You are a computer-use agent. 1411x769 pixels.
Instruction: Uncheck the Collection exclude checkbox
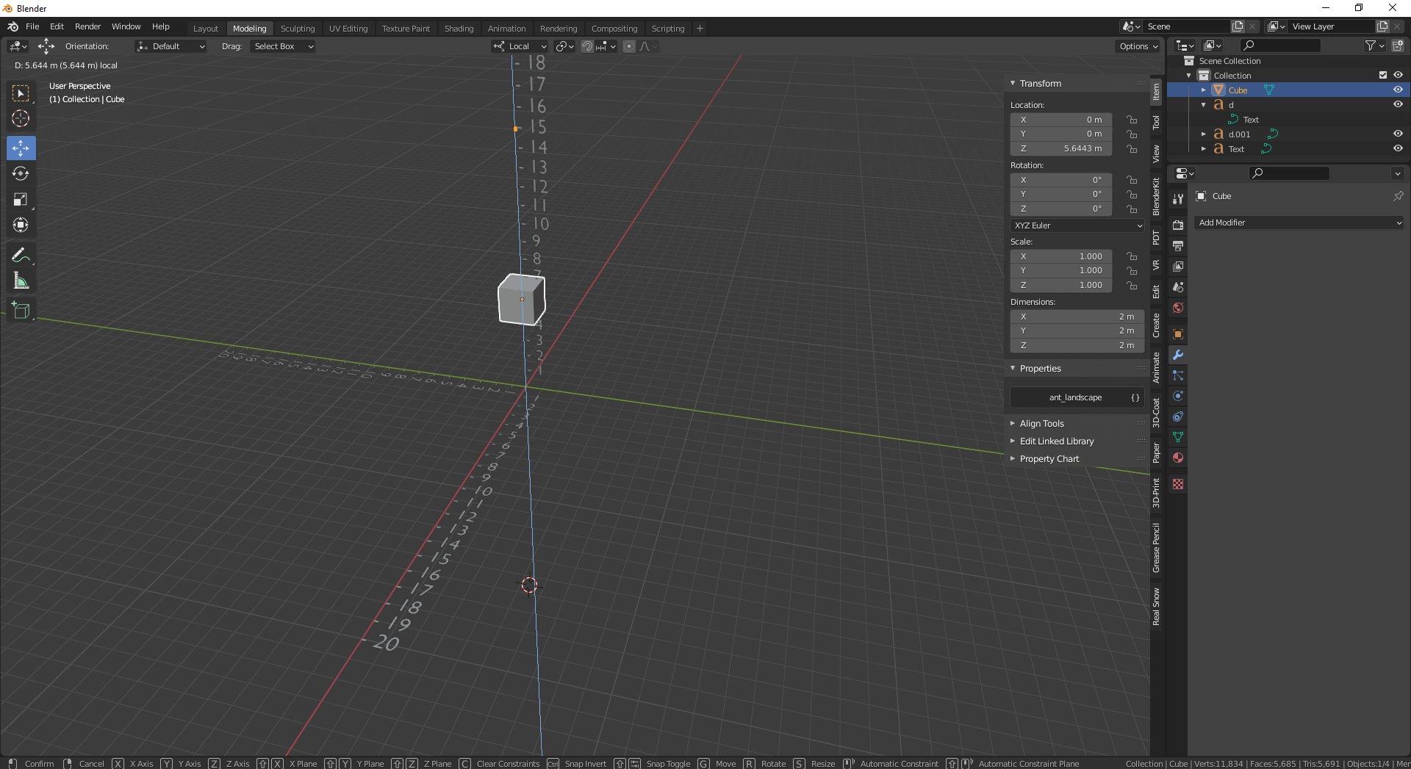point(1383,75)
